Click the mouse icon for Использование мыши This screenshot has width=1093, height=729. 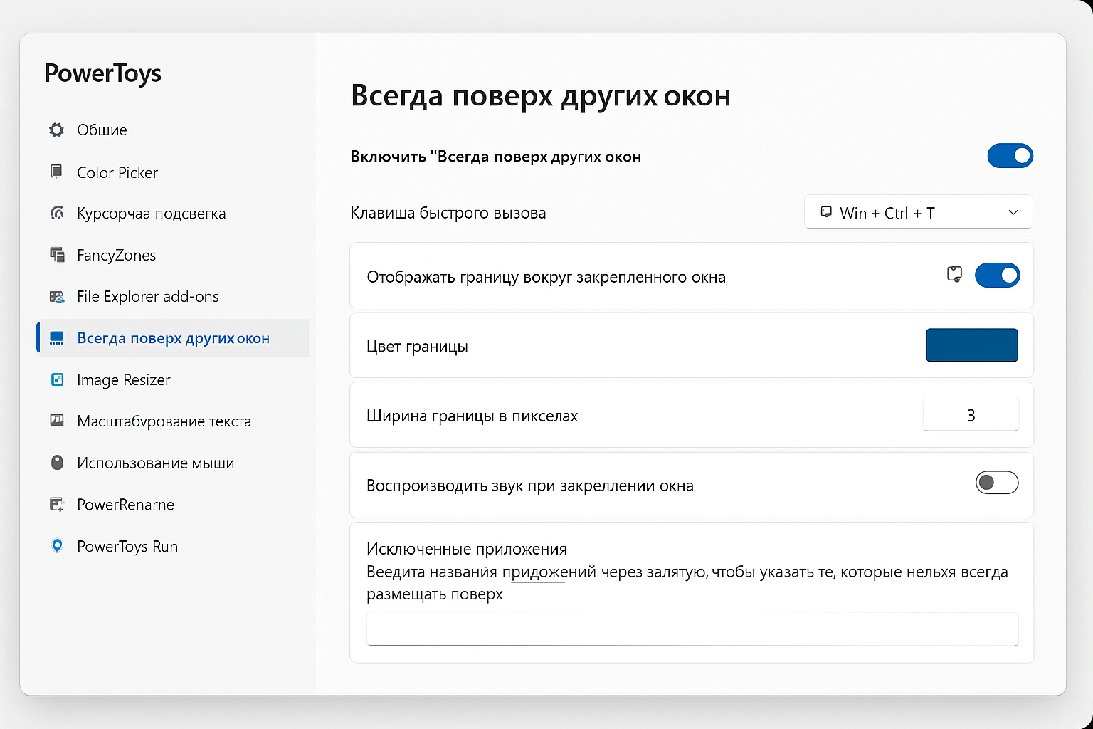point(56,463)
